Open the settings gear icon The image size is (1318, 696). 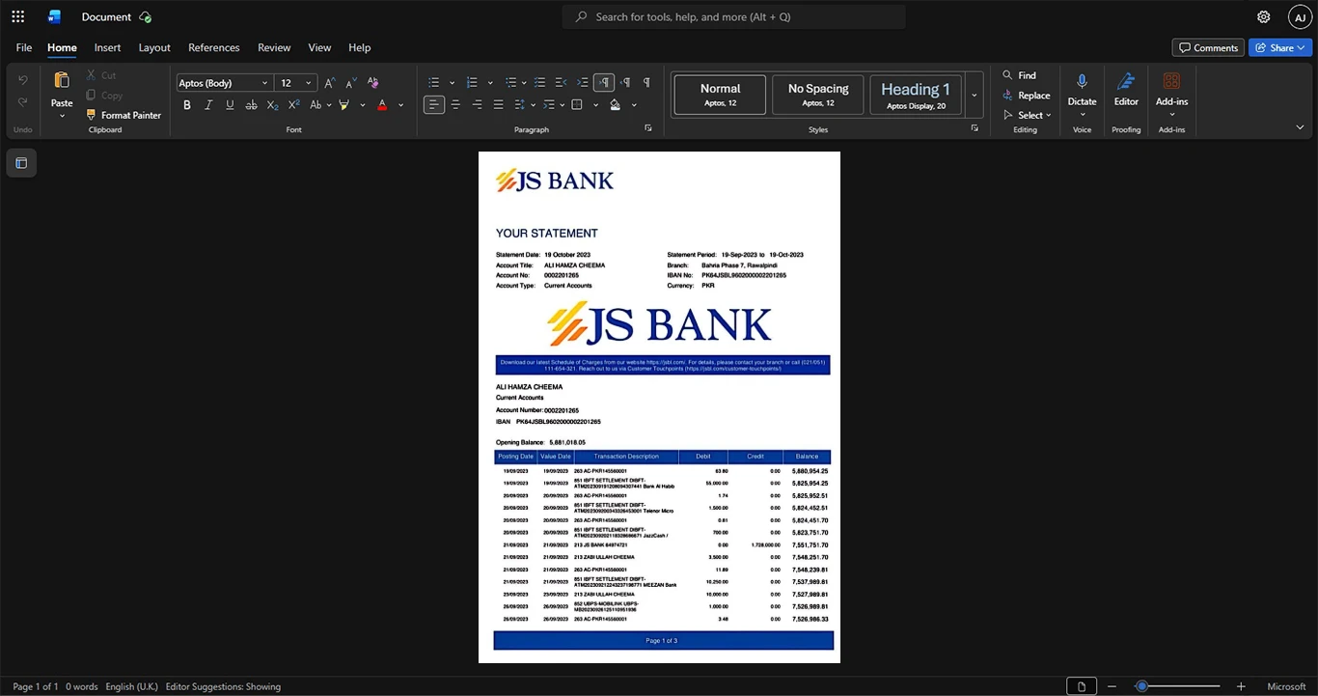click(x=1263, y=16)
